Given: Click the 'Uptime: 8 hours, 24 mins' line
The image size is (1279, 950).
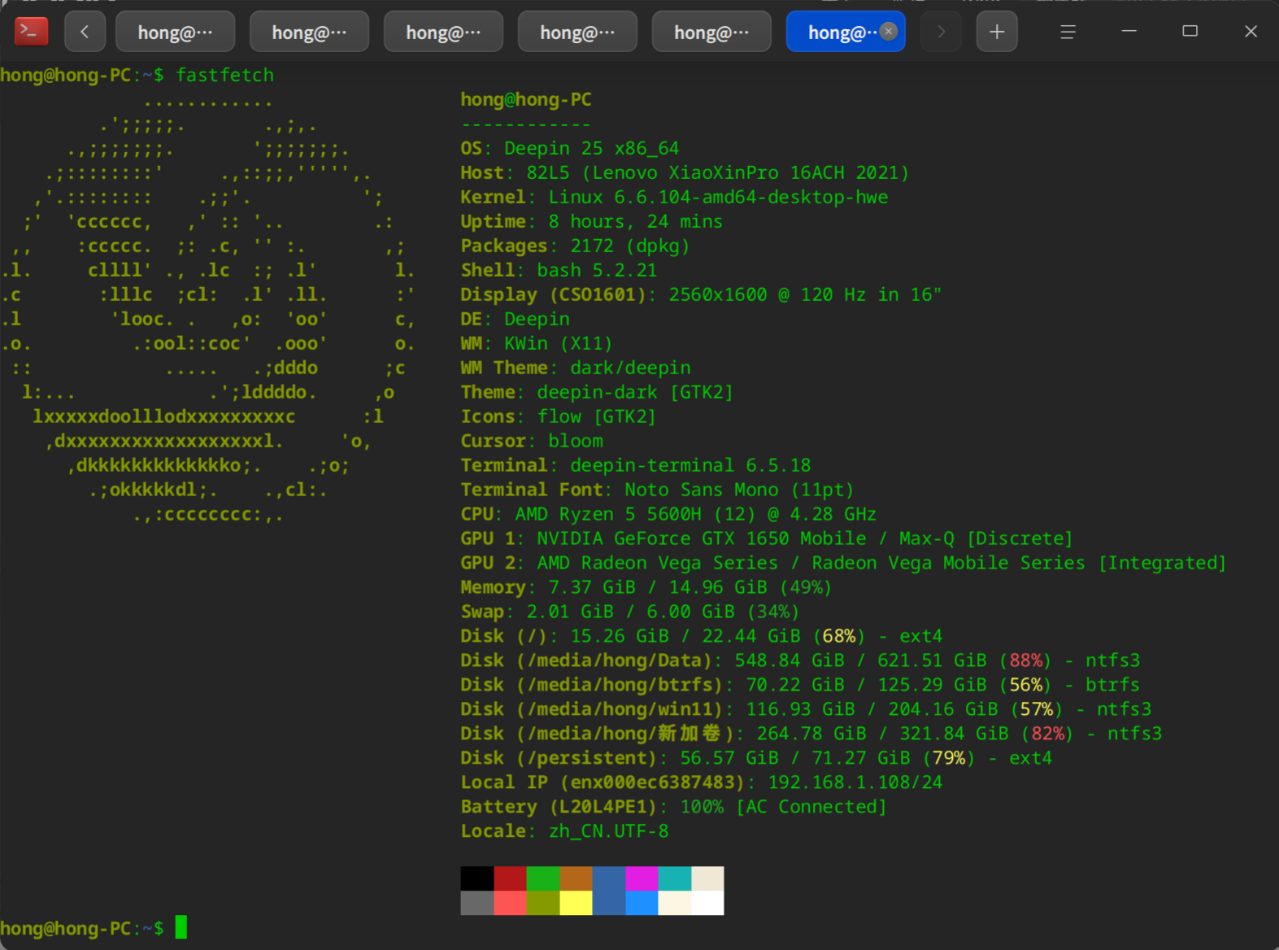Looking at the screenshot, I should coord(591,221).
